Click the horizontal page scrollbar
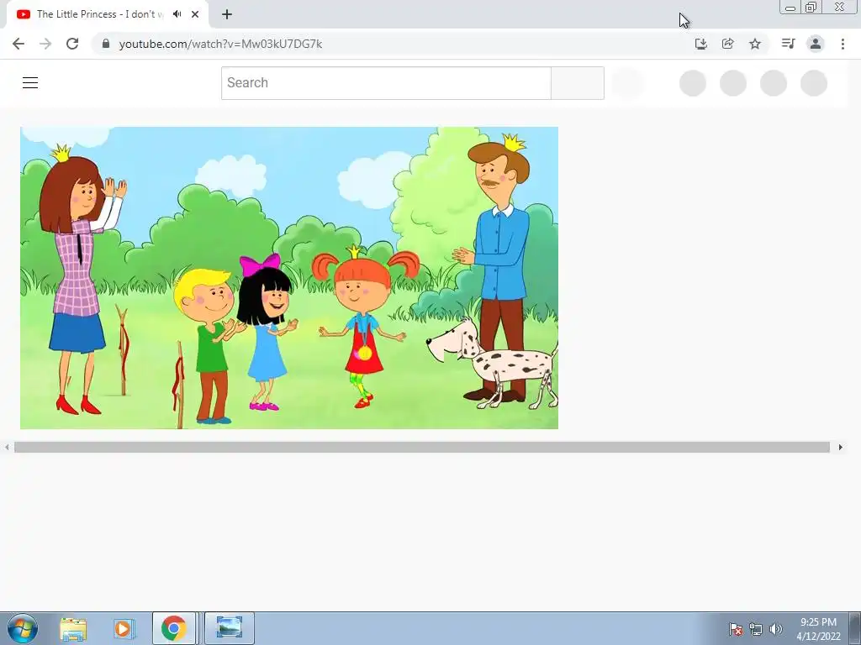Image resolution: width=861 pixels, height=645 pixels. pos(422,448)
